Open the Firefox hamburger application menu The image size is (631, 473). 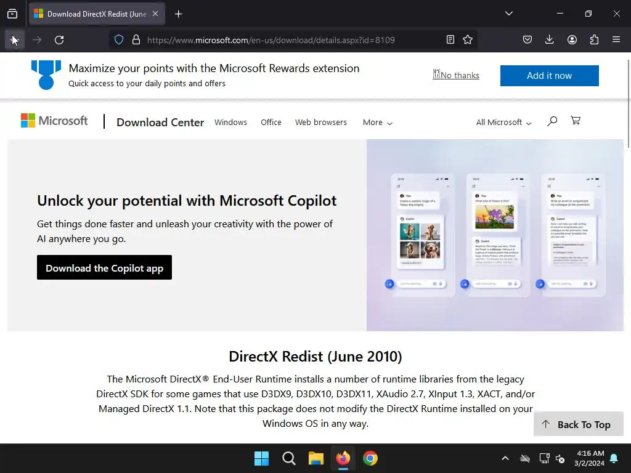[x=616, y=39]
